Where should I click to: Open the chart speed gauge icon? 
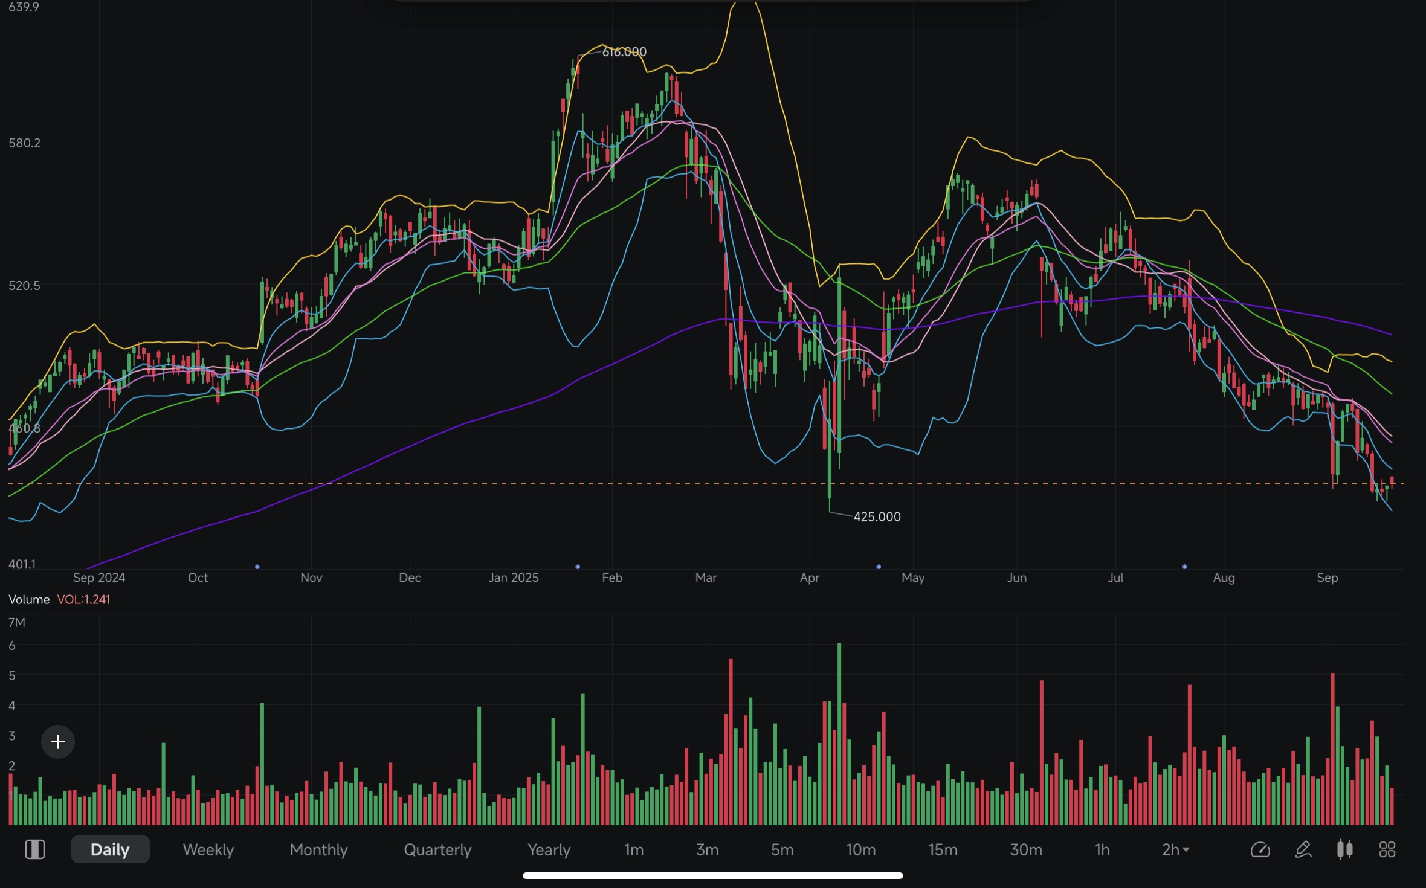pyautogui.click(x=1260, y=850)
